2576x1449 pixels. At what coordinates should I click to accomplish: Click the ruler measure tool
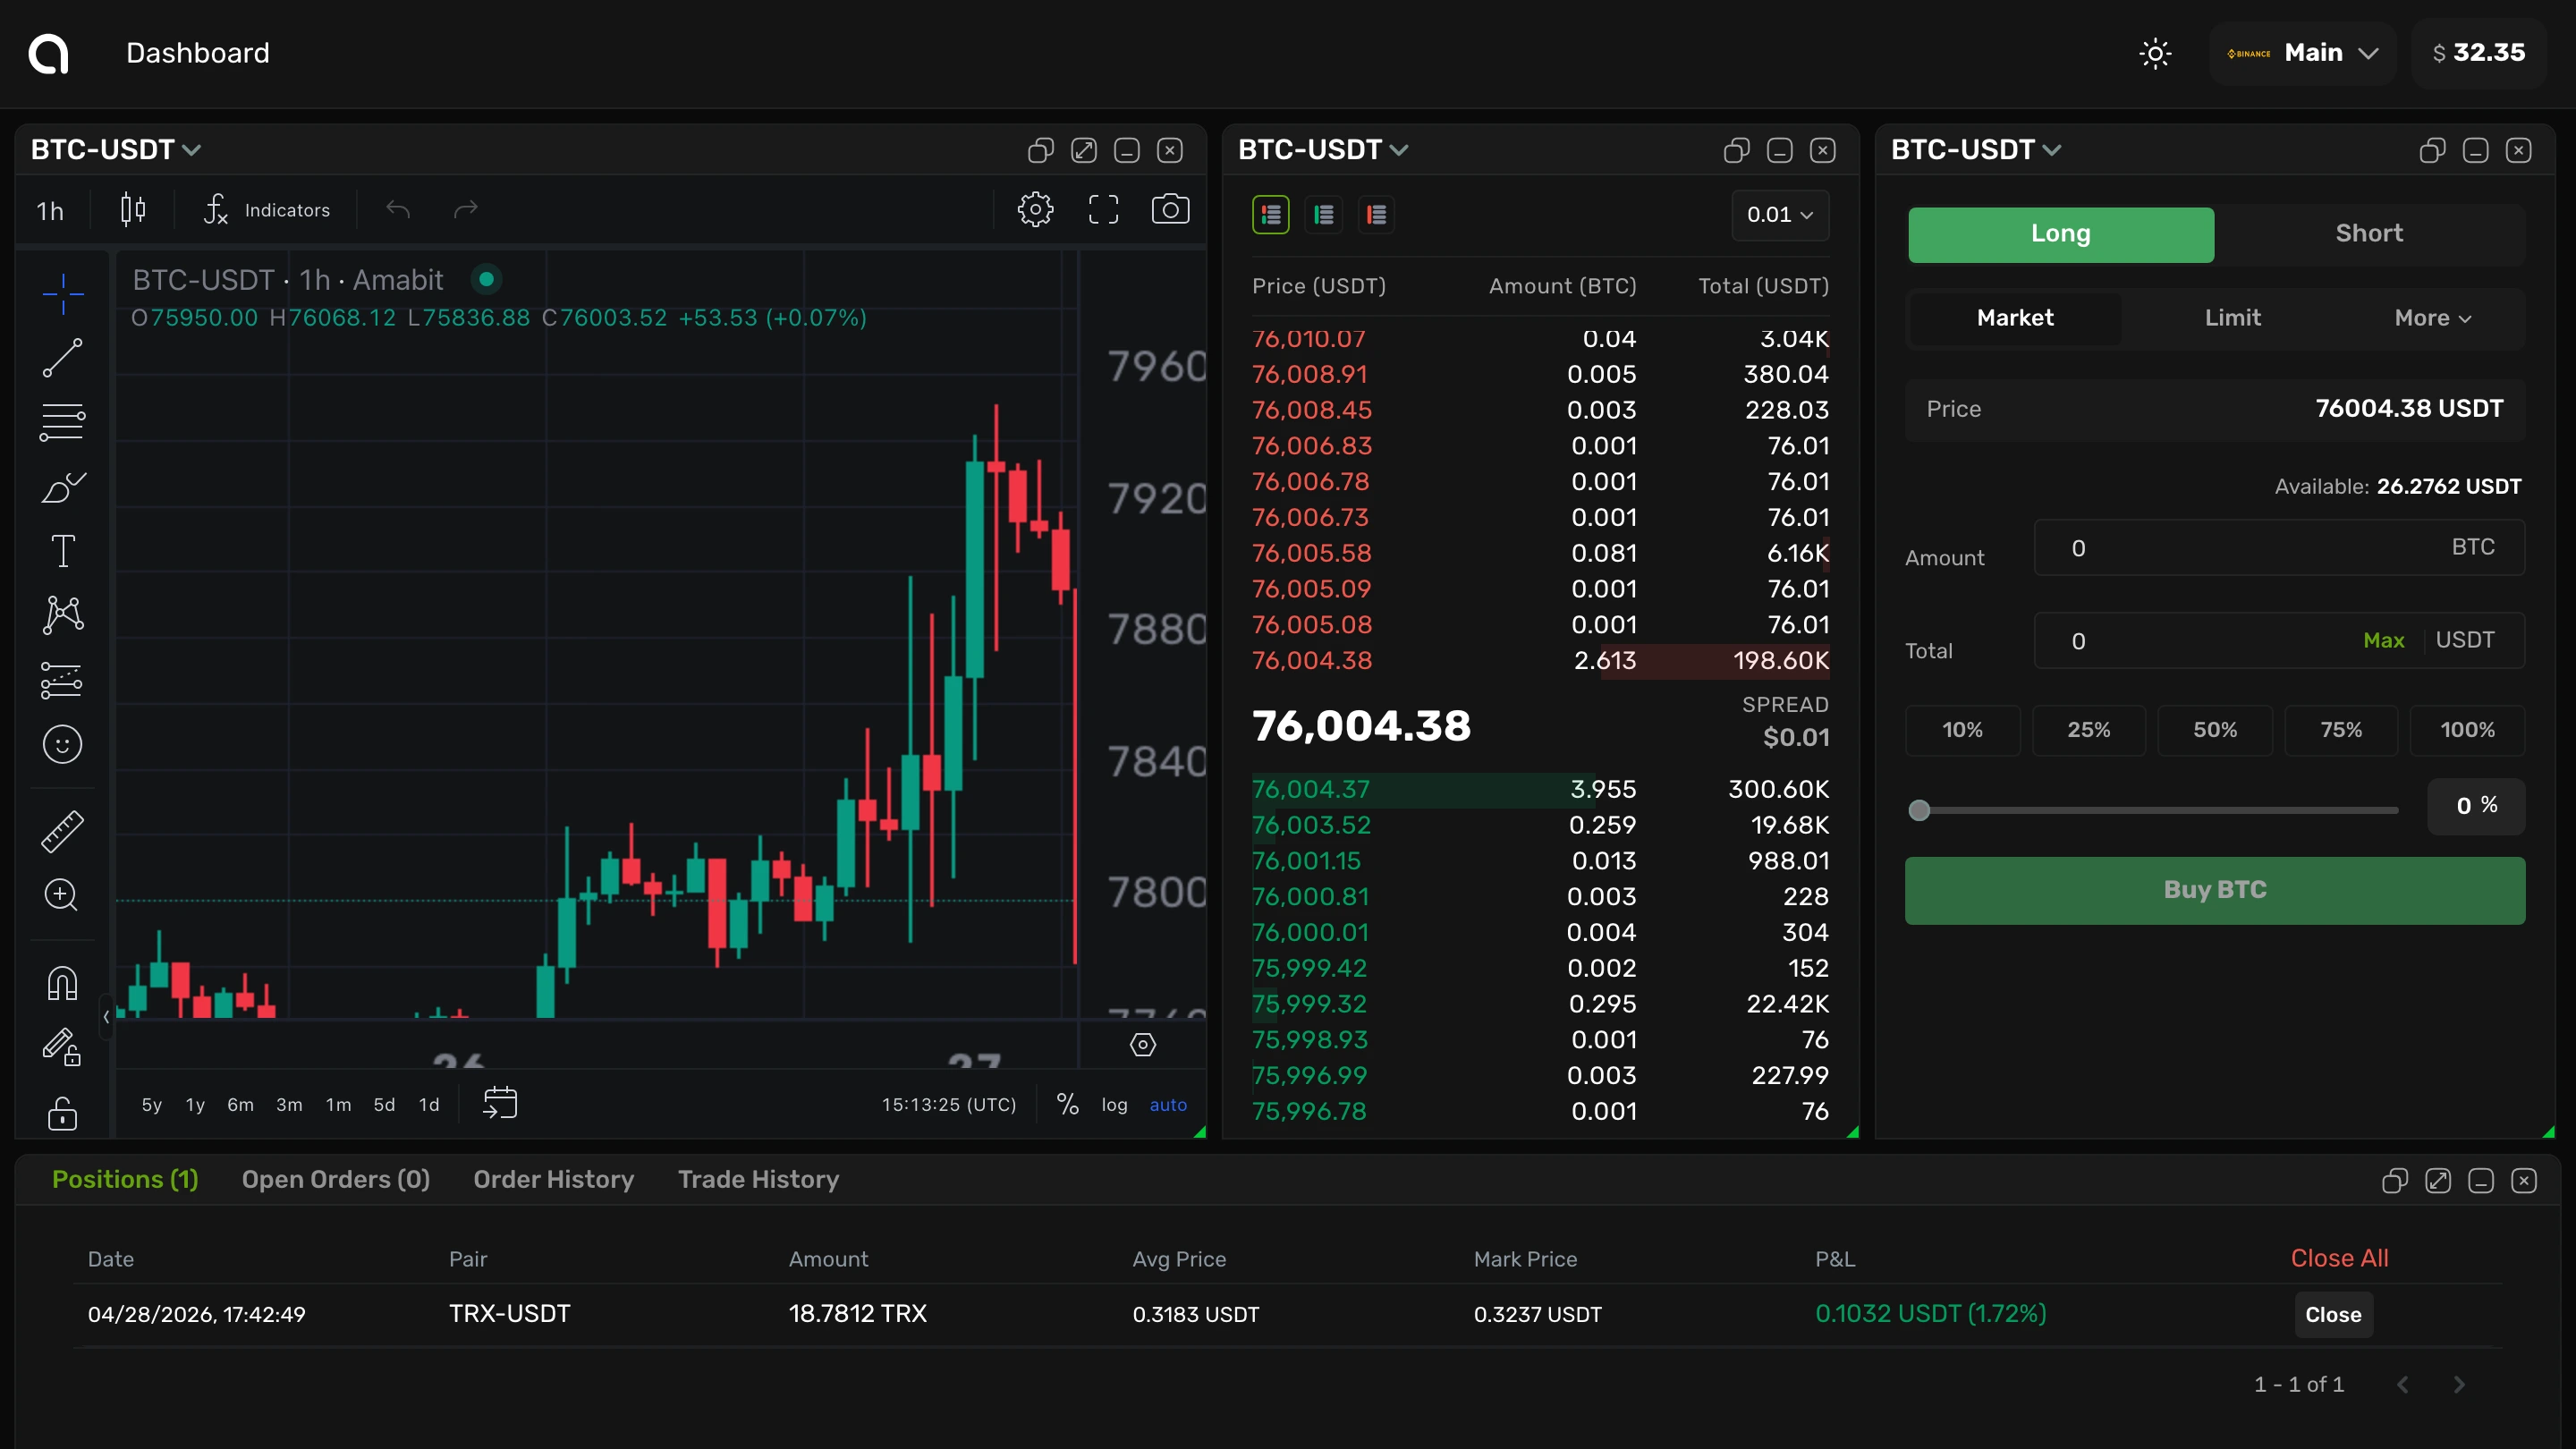point(62,831)
